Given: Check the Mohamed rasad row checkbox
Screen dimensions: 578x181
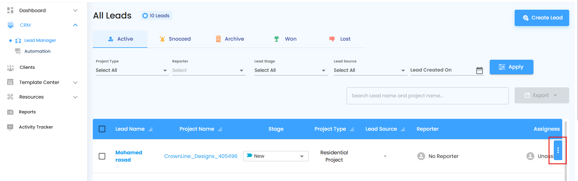Looking at the screenshot, I should 102,156.
